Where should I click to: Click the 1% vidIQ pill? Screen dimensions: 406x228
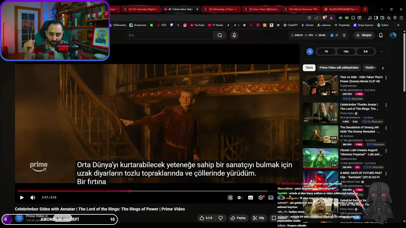point(326,51)
